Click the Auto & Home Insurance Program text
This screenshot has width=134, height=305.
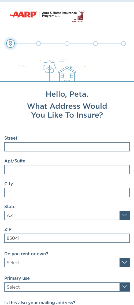pyautogui.click(x=59, y=14)
